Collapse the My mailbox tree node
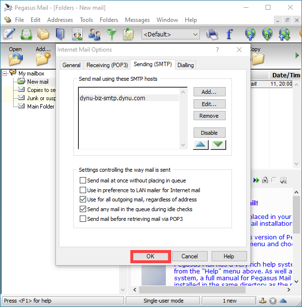This screenshot has width=302, height=307. (x=4, y=73)
